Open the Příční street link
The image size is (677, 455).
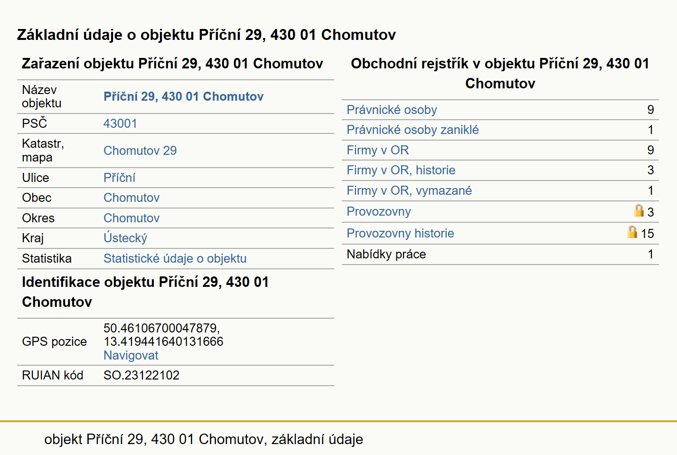click(119, 178)
